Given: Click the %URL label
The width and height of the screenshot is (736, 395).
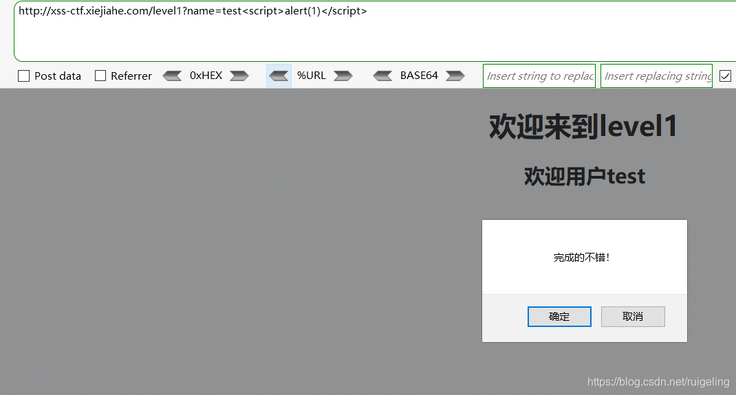Looking at the screenshot, I should (x=312, y=76).
